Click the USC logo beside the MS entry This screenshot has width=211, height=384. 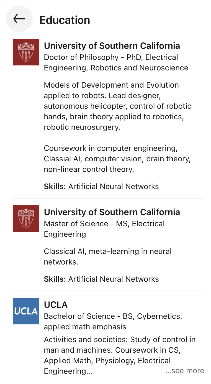26,218
